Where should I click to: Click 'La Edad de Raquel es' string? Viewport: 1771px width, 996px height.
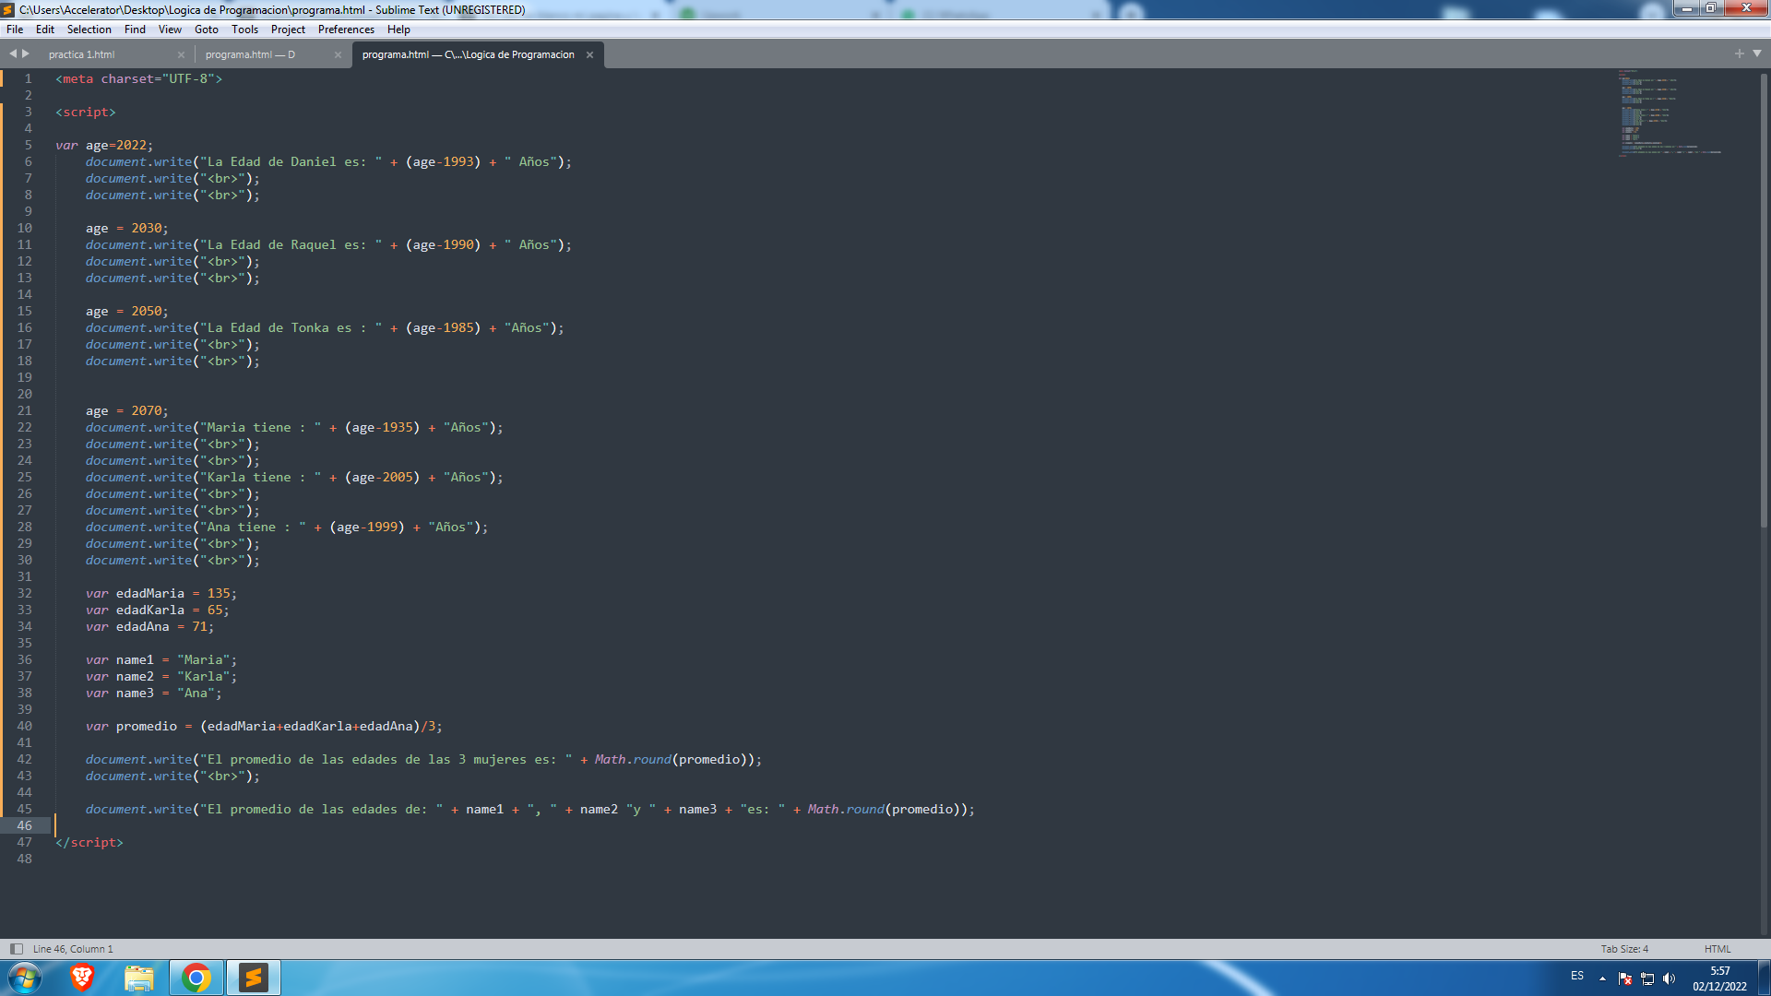[x=291, y=245]
